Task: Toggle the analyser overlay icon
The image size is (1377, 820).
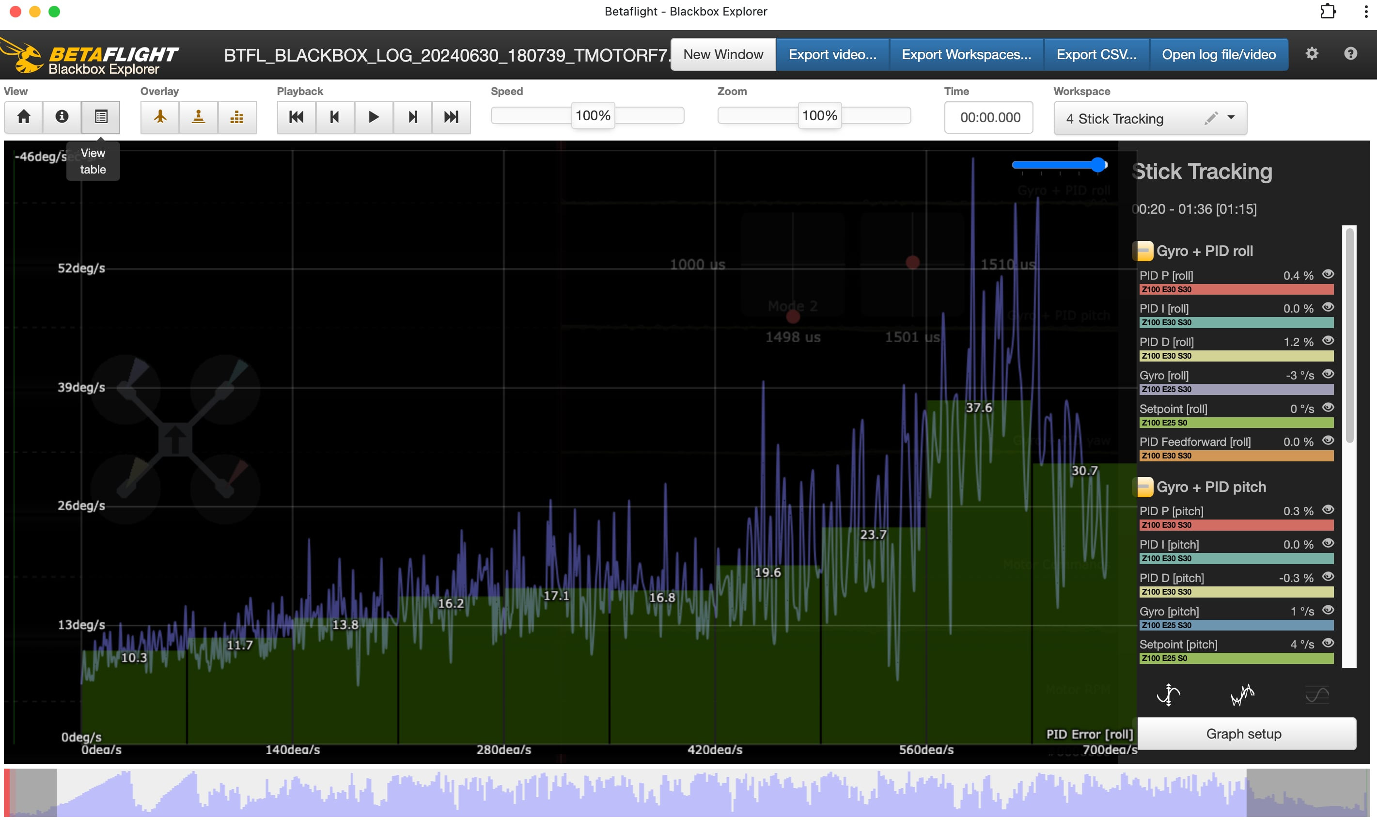Action: 237,117
